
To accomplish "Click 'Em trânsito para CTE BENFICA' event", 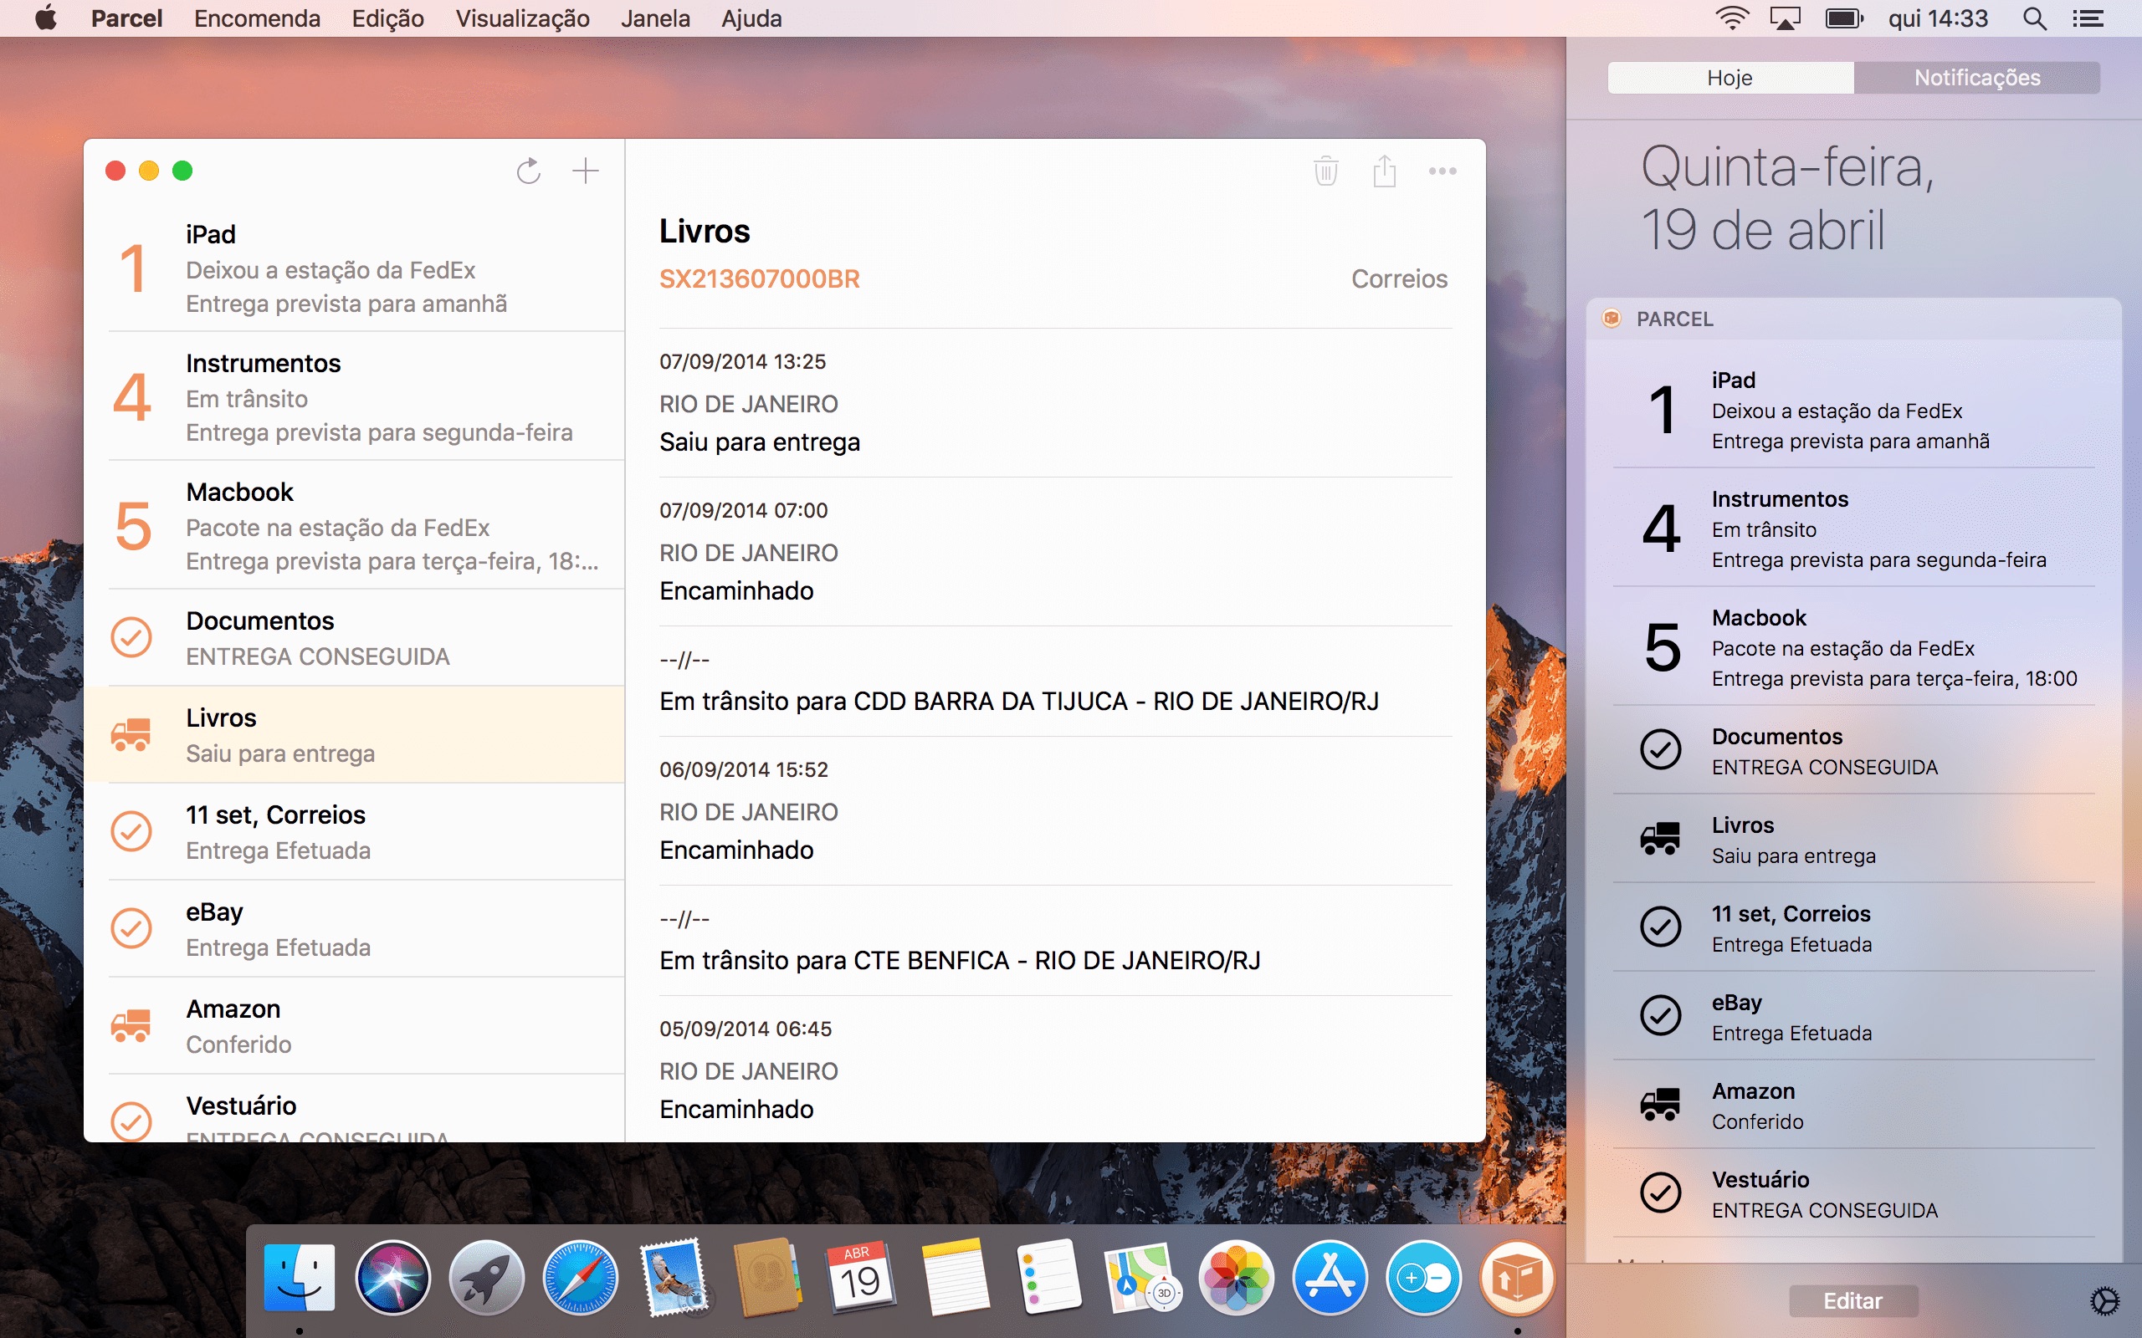I will point(1055,941).
